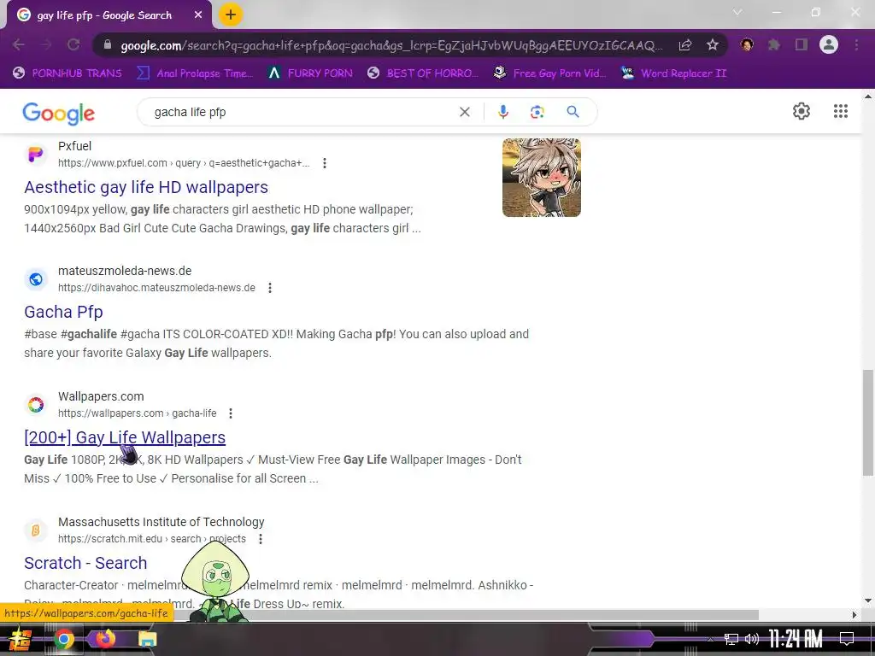Viewport: 875px width, 656px height.
Task: Open the second bookmark in the bookmarks bar
Action: pos(196,73)
